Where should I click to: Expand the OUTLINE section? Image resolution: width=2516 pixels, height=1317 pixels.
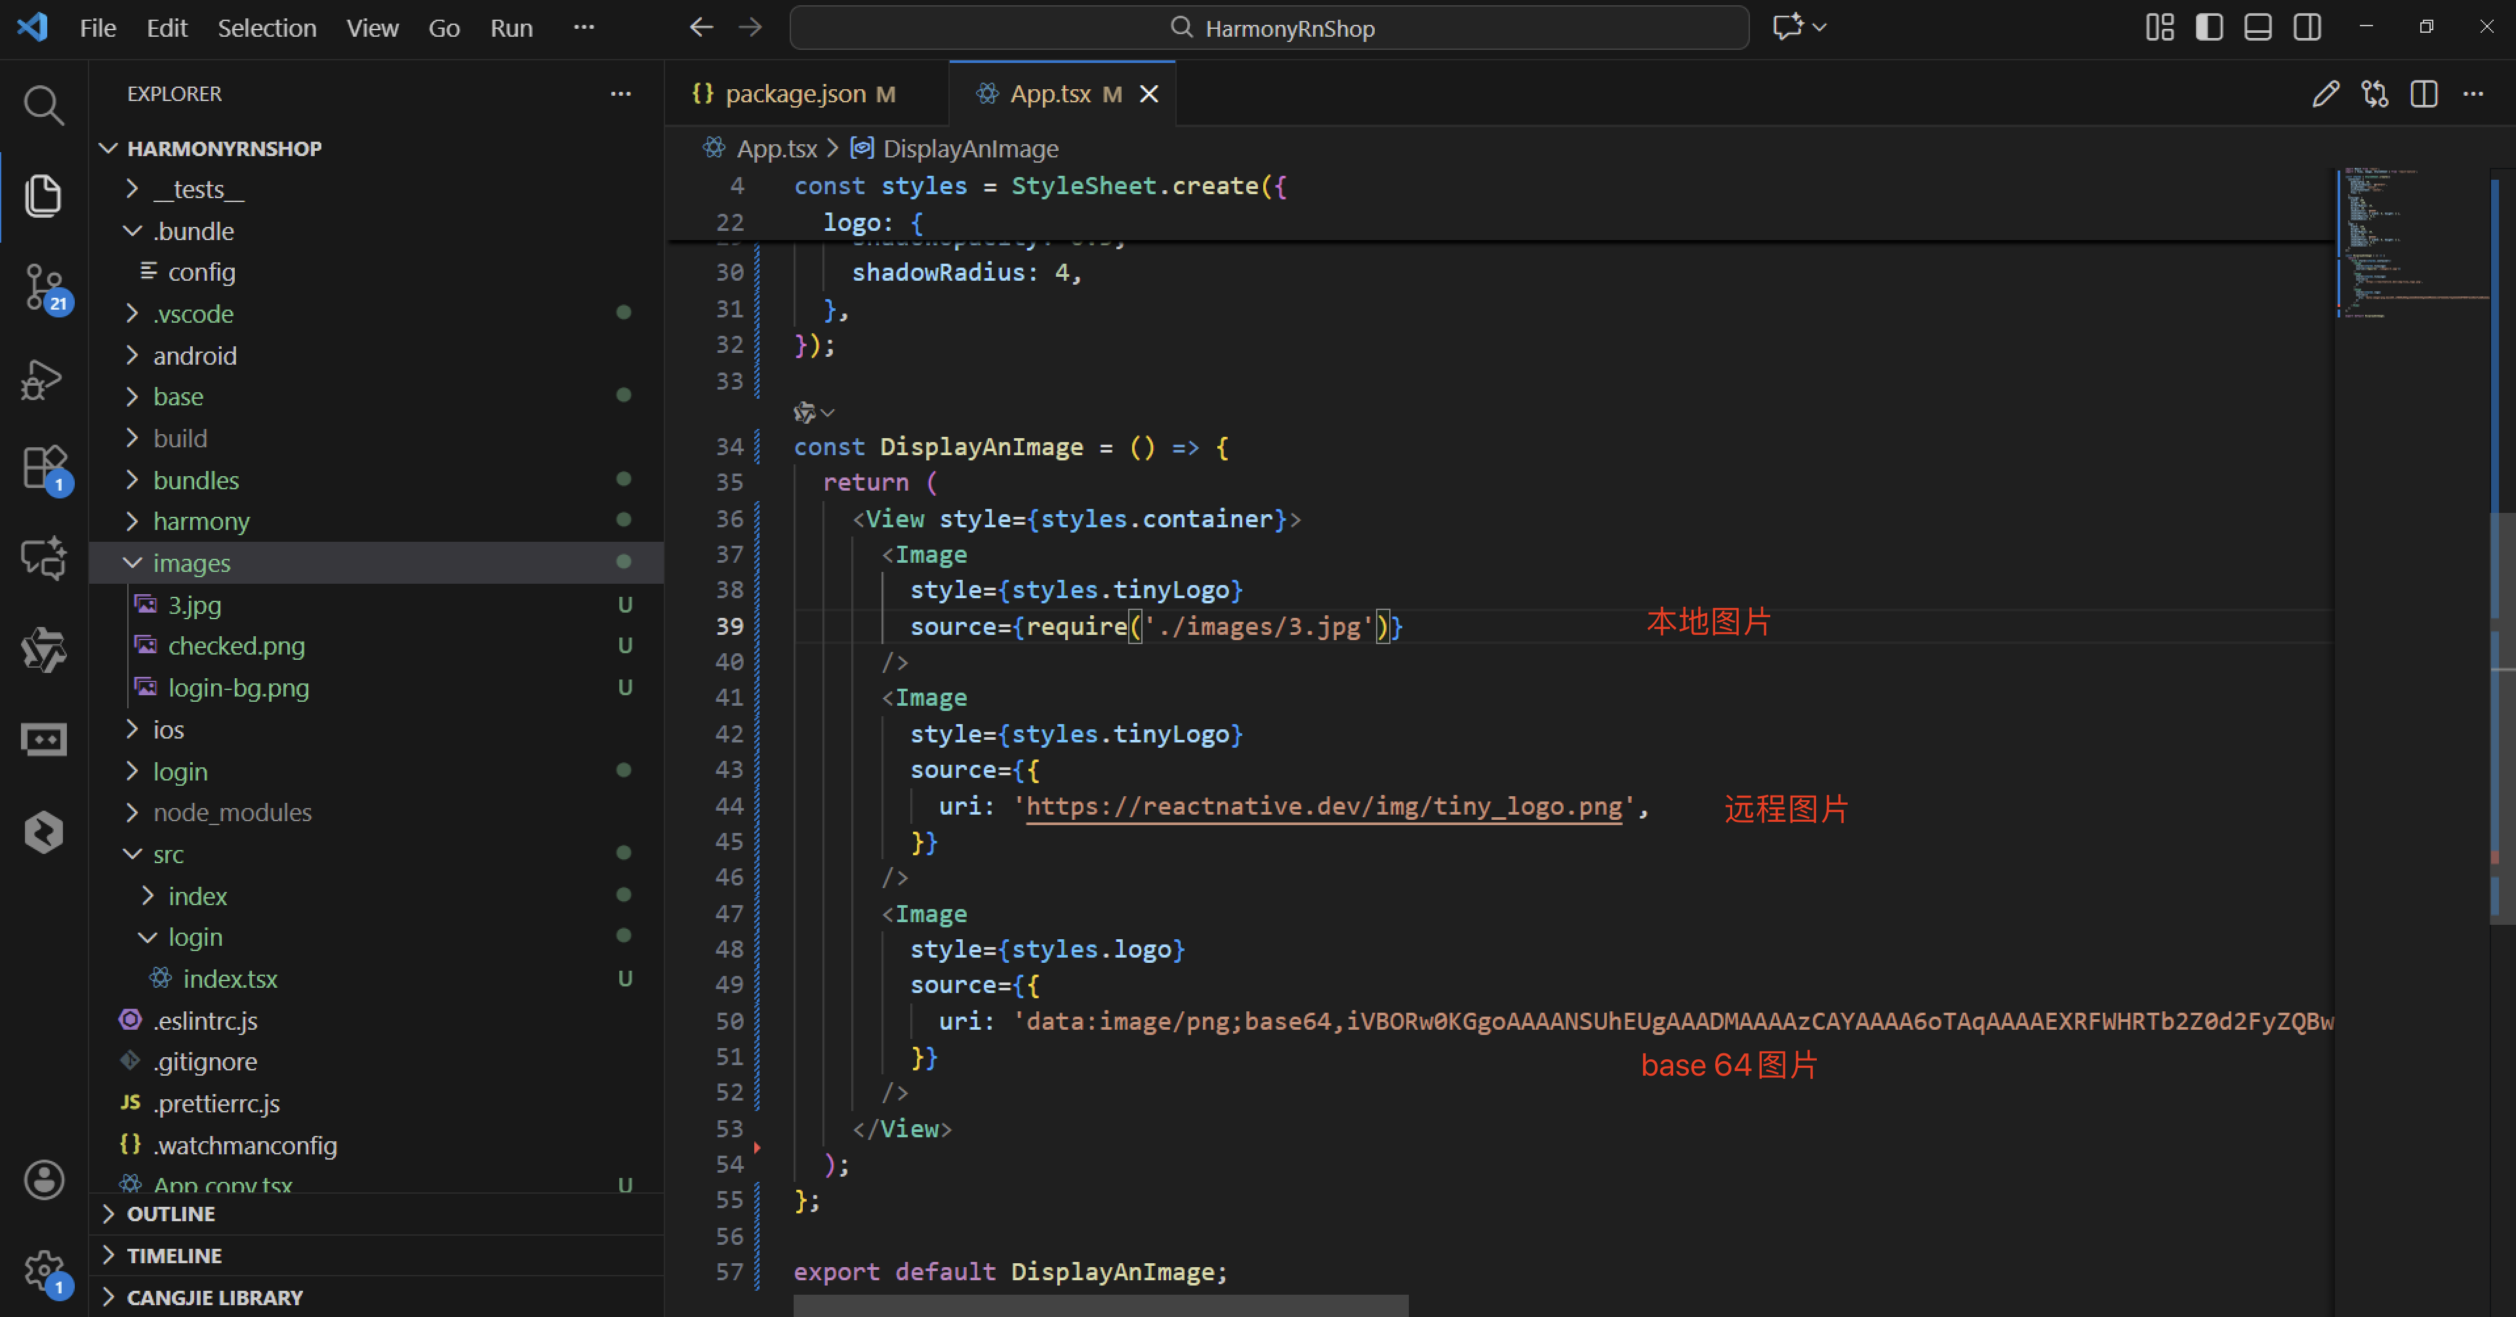coord(171,1213)
